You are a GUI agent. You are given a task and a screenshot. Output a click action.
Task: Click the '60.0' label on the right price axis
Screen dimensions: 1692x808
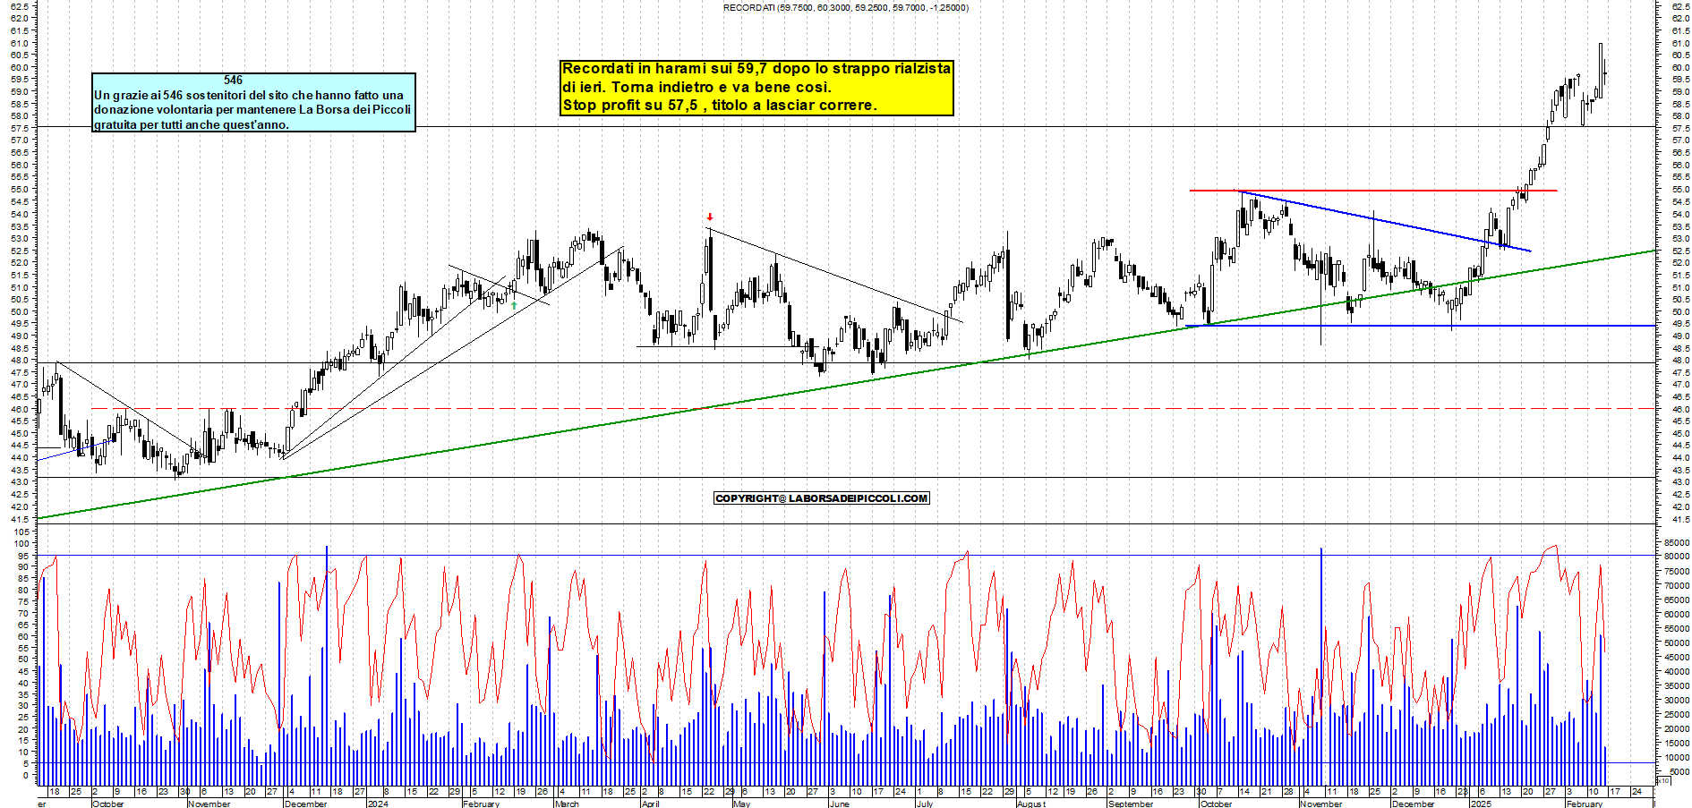coord(1679,67)
